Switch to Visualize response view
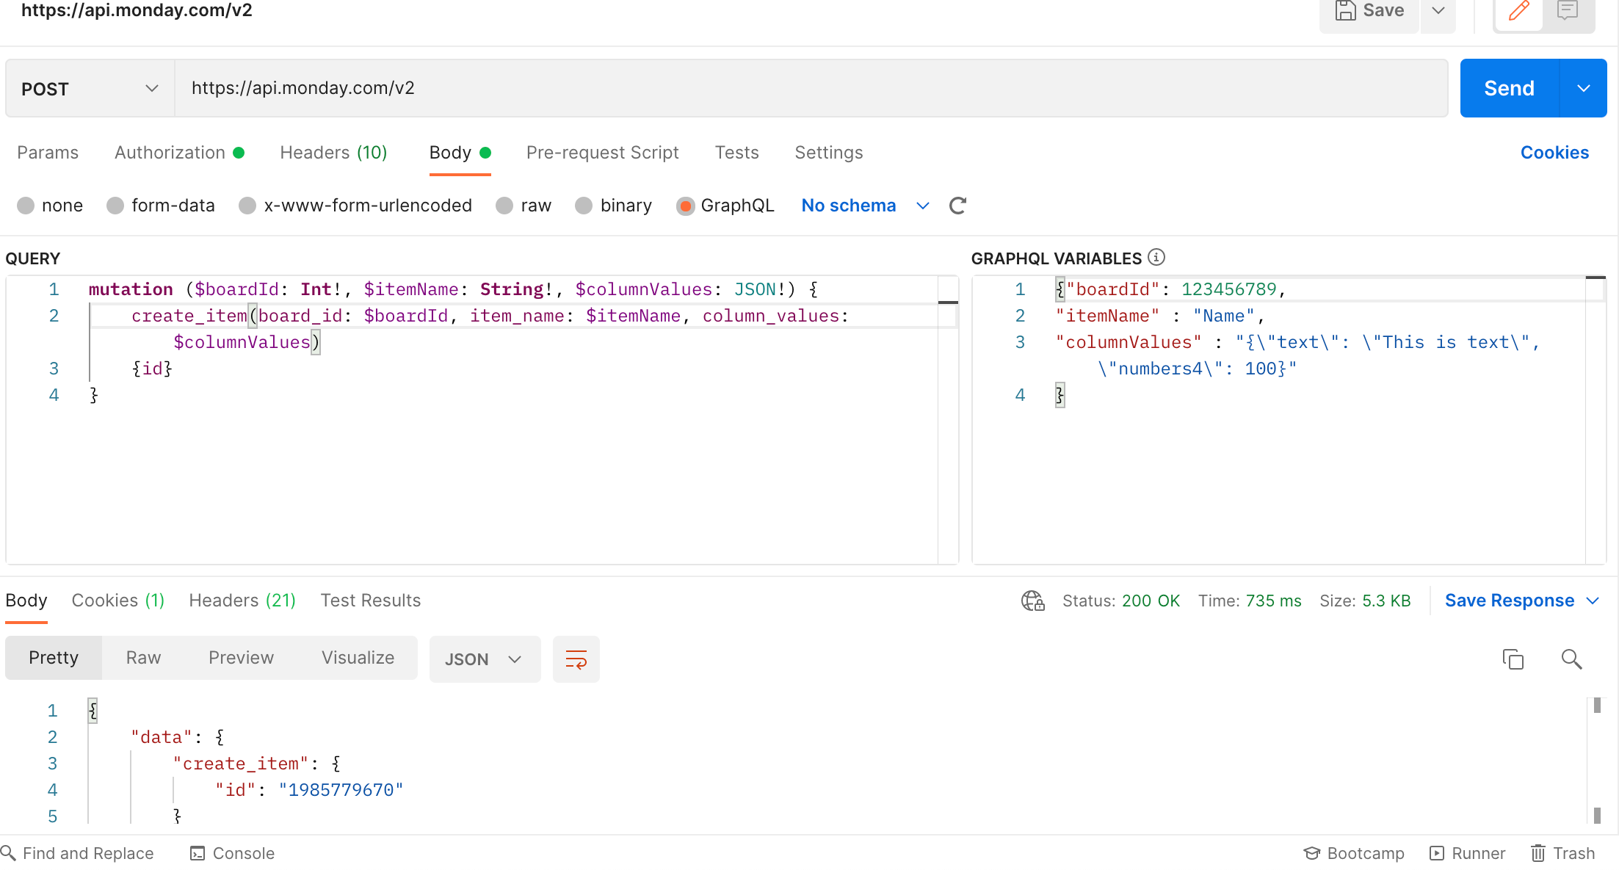The width and height of the screenshot is (1619, 870). [358, 658]
